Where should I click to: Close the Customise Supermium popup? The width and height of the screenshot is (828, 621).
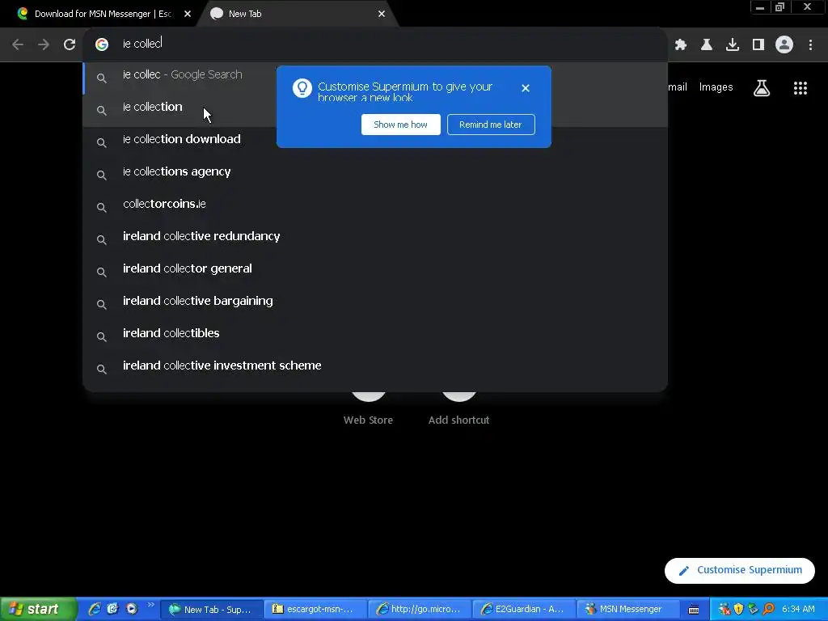[526, 88]
